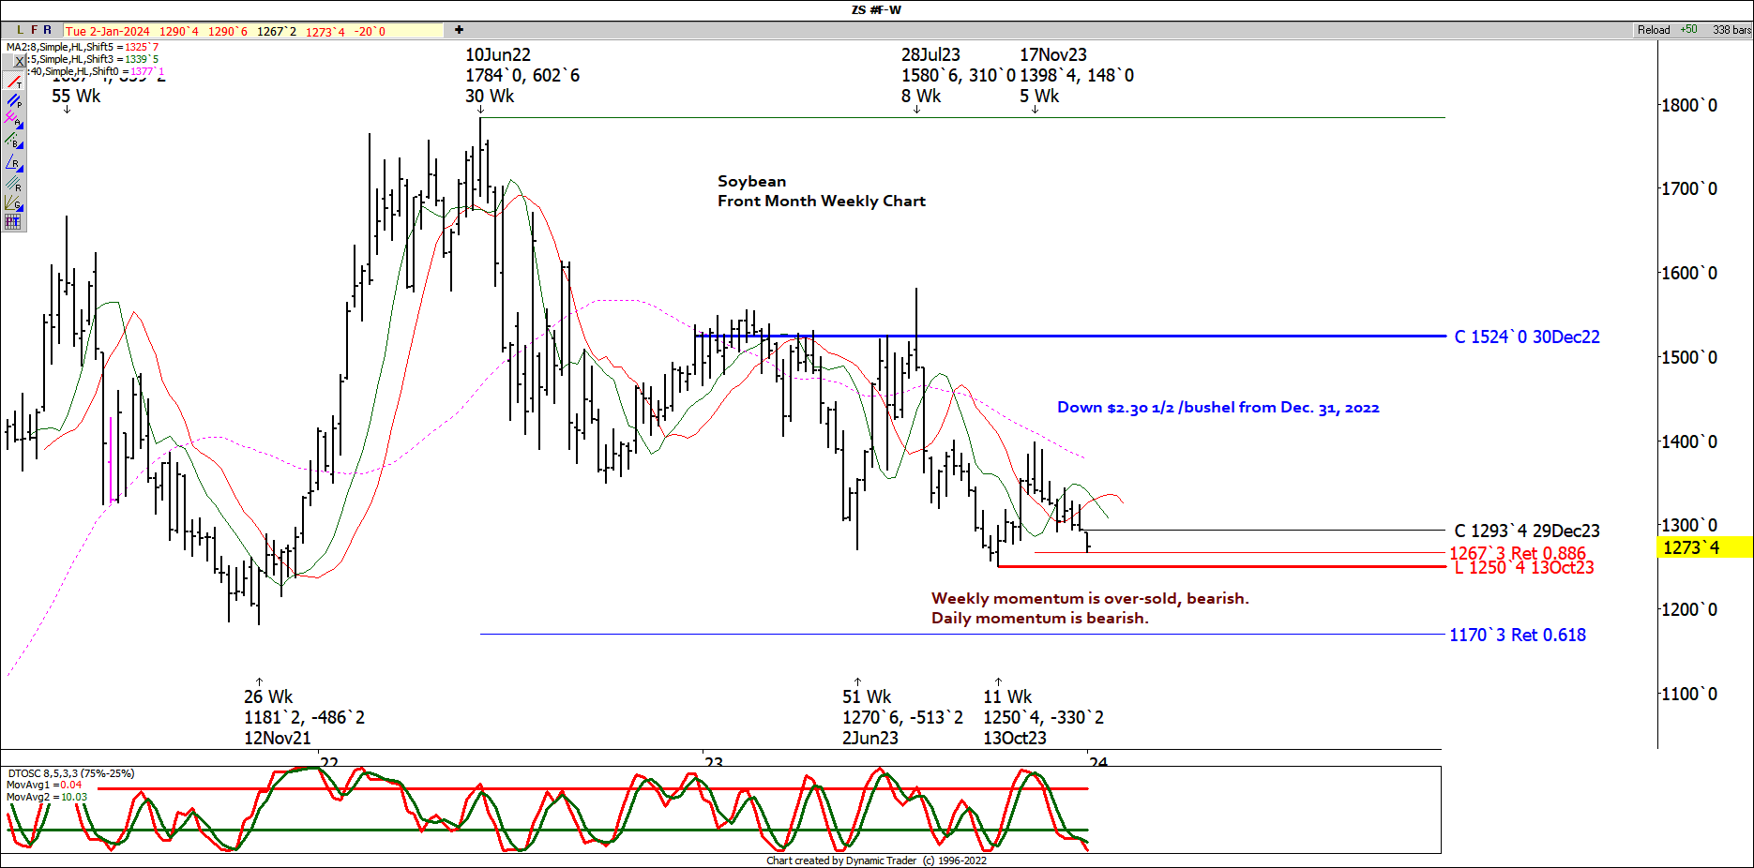
Task: Click the yellow 1273`4 current price tag
Action: pyautogui.click(x=1703, y=547)
